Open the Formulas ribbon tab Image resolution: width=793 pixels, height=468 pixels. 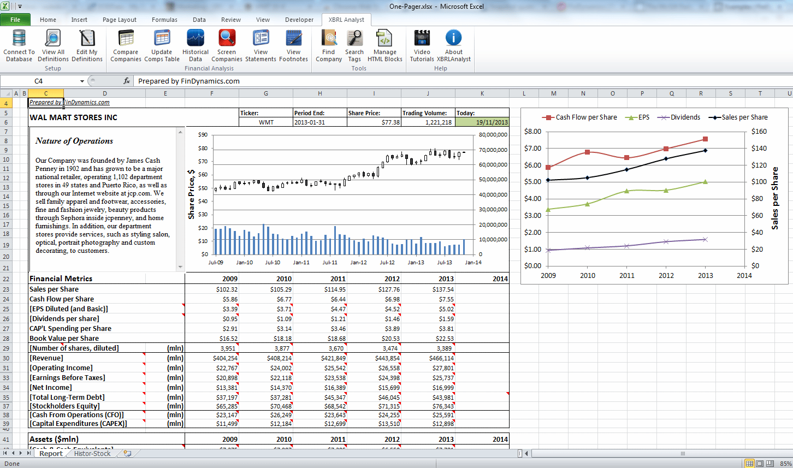coord(164,20)
